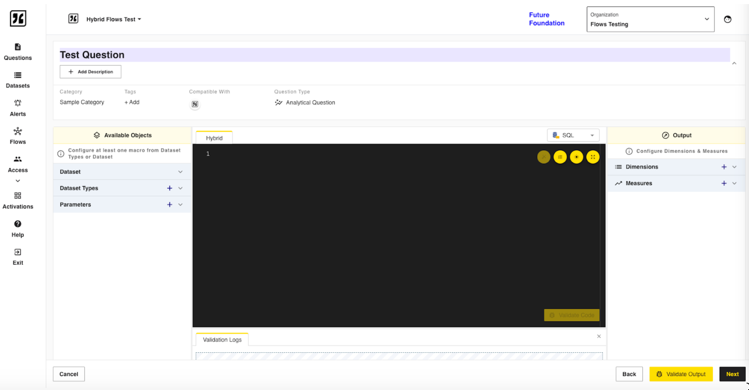Click the Validate Code button
749x390 pixels.
pos(572,315)
